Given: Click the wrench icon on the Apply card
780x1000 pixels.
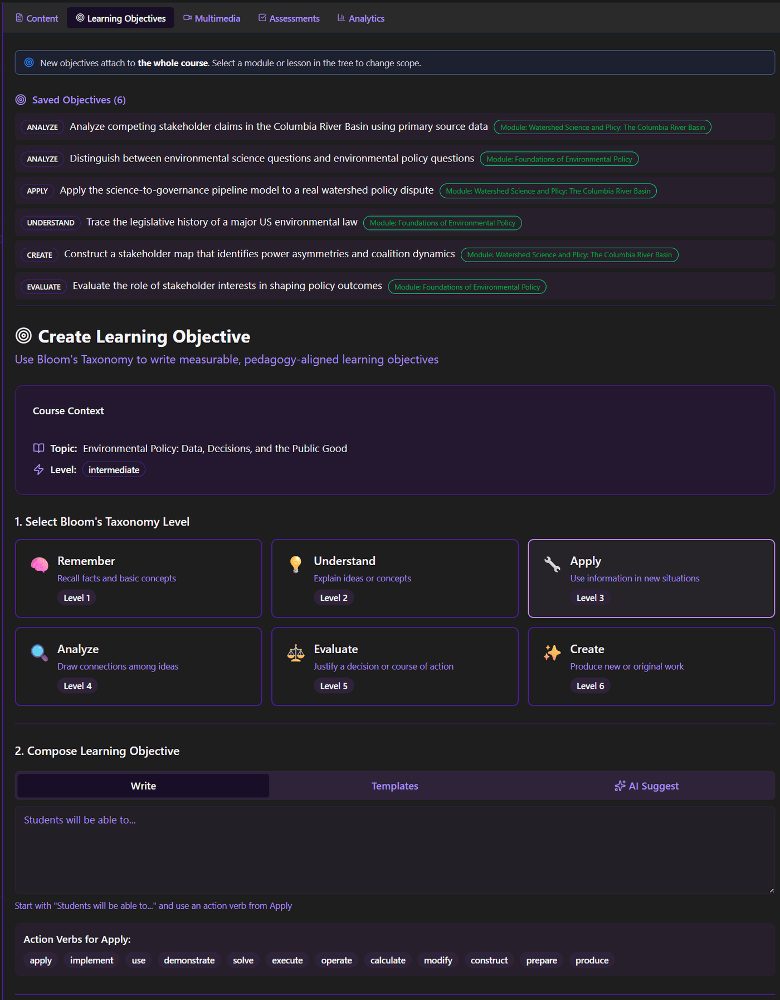Looking at the screenshot, I should coord(552,565).
